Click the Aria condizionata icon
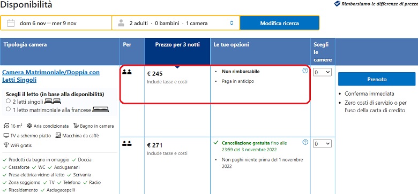The width and height of the screenshot is (418, 194). click(29, 126)
